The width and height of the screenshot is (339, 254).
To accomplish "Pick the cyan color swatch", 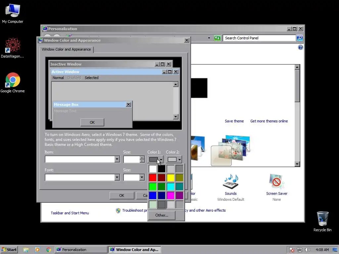I will click(x=170, y=187).
